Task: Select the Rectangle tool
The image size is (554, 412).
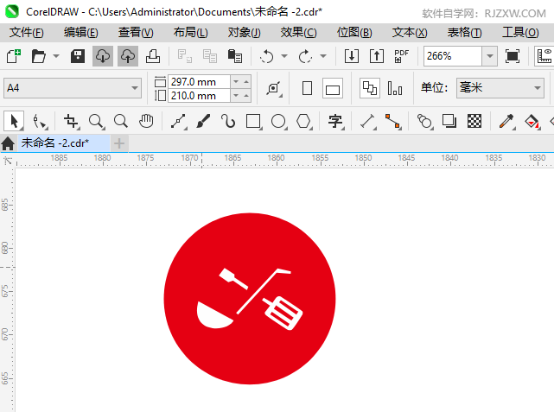Action: [253, 122]
